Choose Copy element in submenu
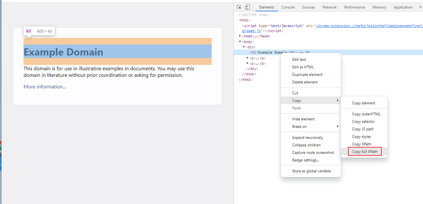423x204 pixels. (364, 103)
